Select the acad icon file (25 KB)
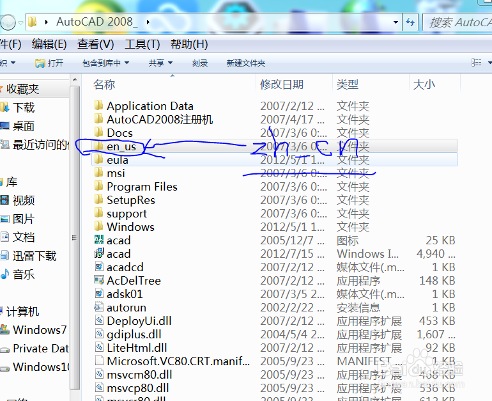 (x=99, y=240)
